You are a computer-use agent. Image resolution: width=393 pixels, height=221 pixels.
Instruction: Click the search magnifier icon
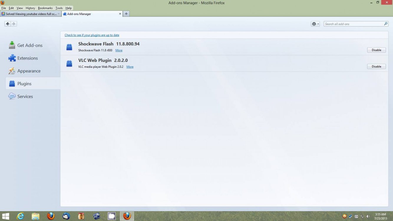(x=386, y=24)
